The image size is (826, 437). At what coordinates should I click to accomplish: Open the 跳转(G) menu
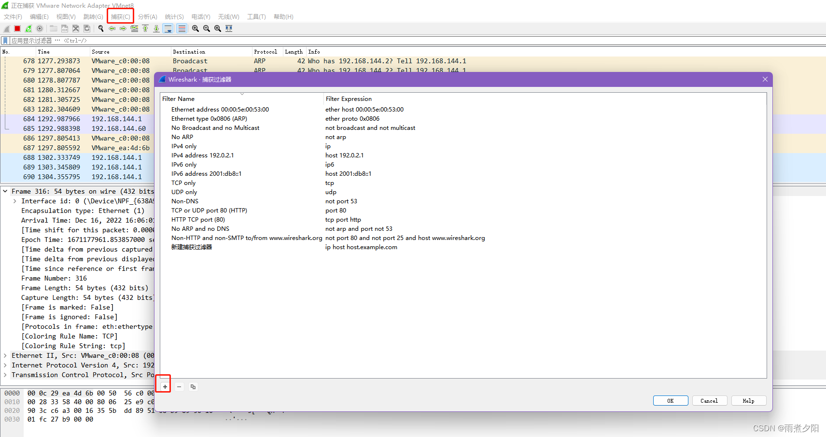(93, 17)
